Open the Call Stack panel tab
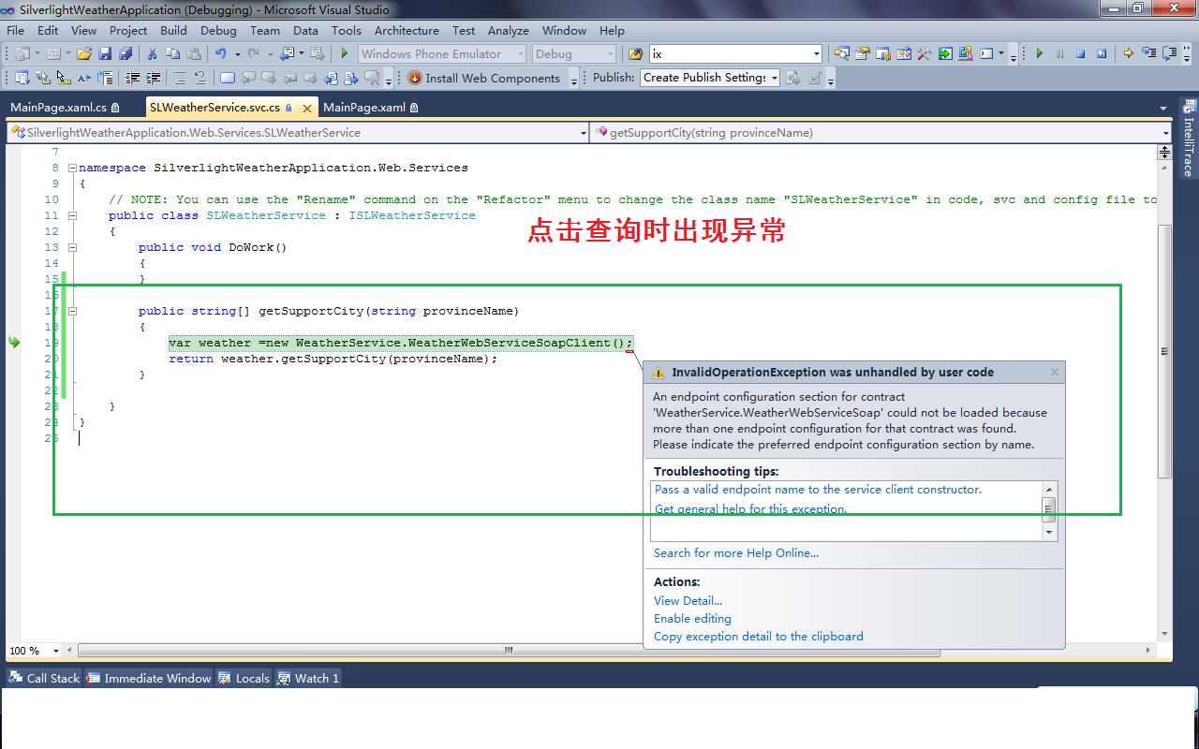The height and width of the screenshot is (749, 1199). (45, 679)
